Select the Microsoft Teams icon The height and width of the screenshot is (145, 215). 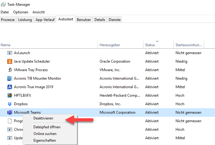[x=9, y=112]
